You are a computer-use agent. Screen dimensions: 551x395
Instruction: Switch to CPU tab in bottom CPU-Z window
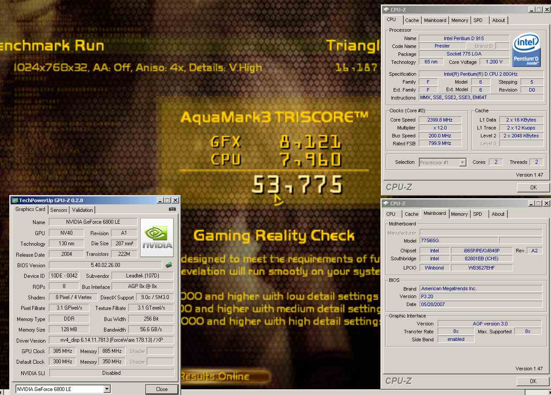point(391,214)
